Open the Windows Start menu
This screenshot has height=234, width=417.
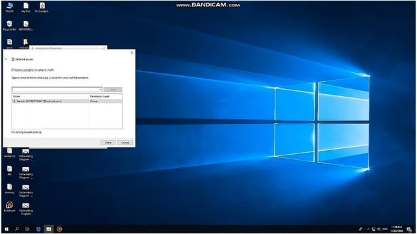point(7,229)
